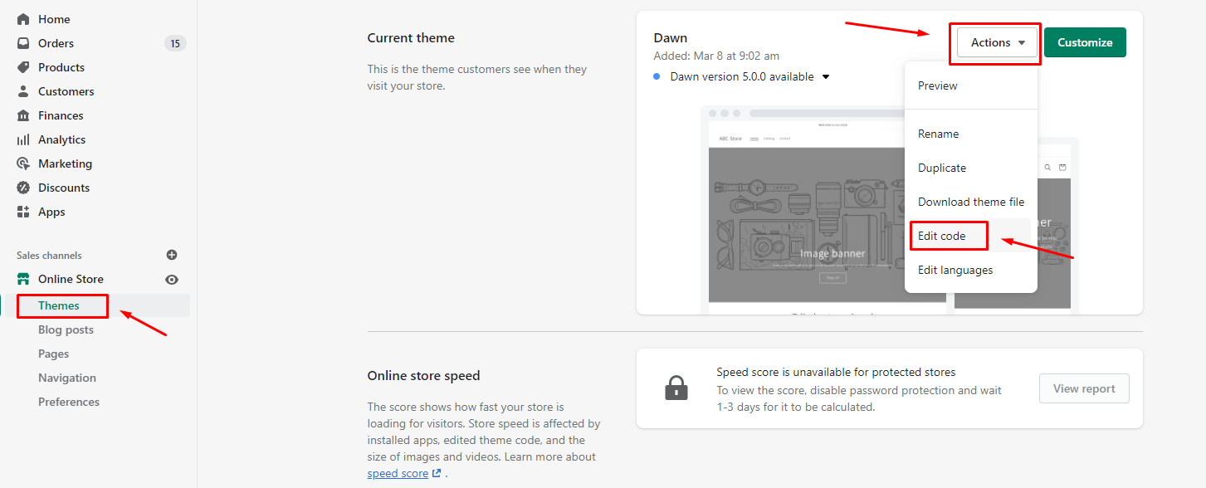This screenshot has width=1206, height=488.
Task: Open Marketing section
Action: [x=65, y=163]
